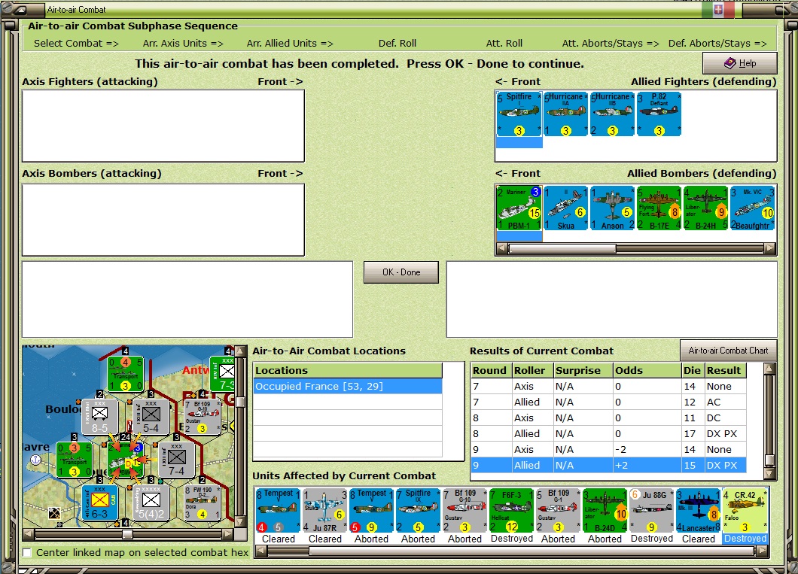Click the Ju 87R Stuka counter
The height and width of the screenshot is (574, 798).
tap(324, 511)
